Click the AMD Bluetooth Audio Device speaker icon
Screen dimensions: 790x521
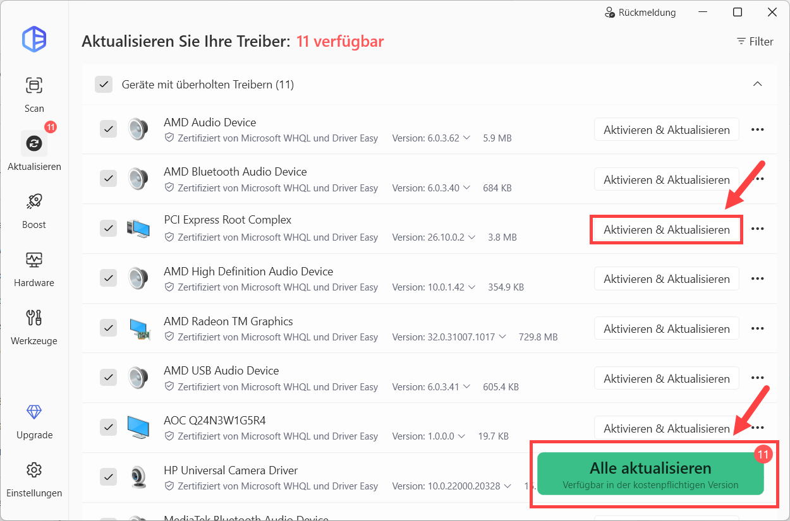coord(138,179)
